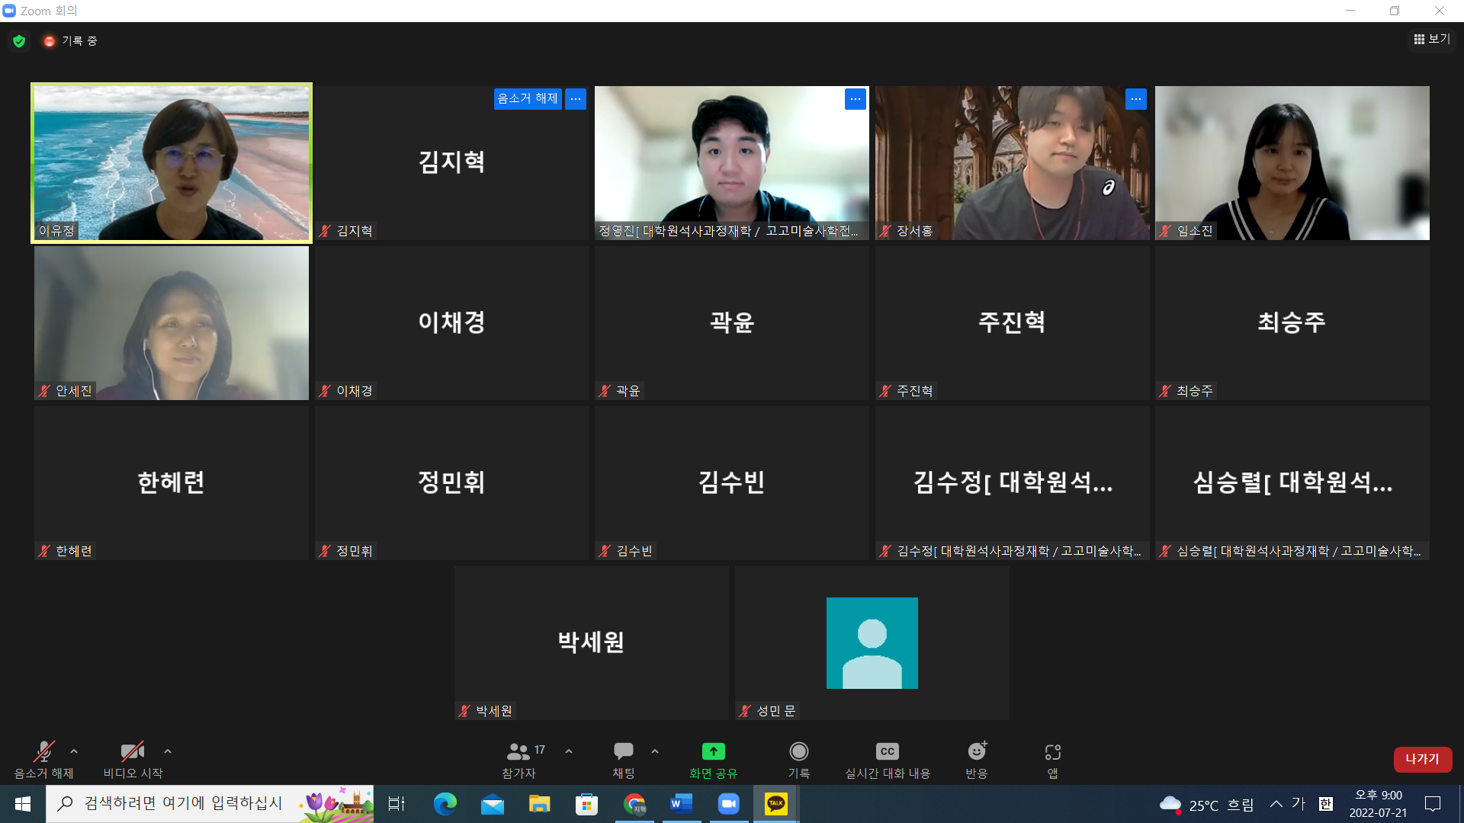Expand the chevron next to chat
This screenshot has width=1464, height=823.
click(655, 751)
